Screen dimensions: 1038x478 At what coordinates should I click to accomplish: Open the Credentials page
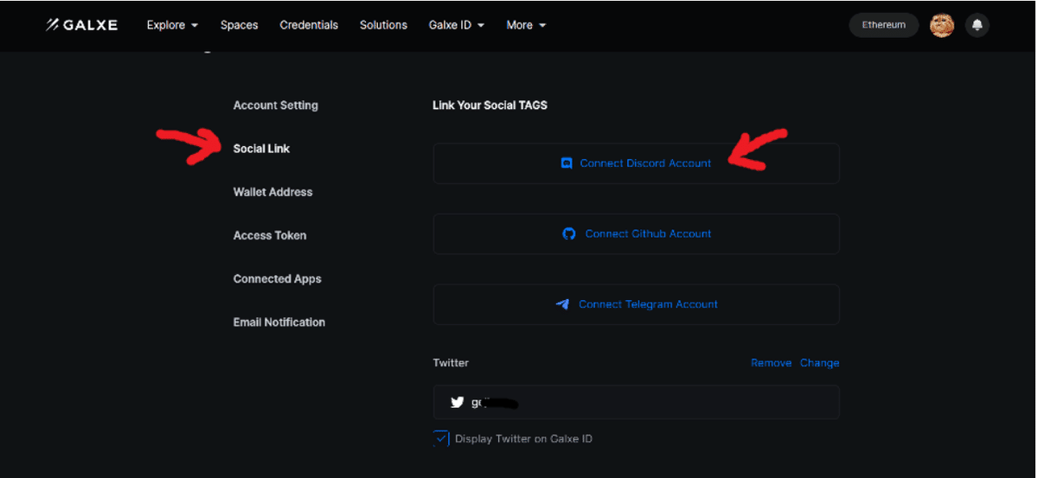pyautogui.click(x=309, y=25)
